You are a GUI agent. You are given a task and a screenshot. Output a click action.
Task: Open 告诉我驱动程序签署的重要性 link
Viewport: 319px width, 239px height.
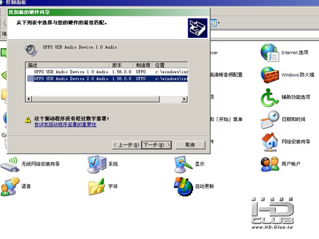point(65,124)
